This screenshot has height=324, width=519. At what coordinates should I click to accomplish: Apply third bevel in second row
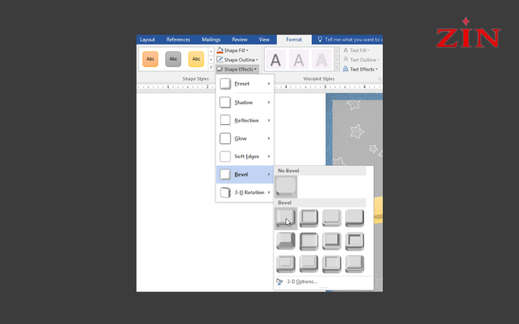[332, 241]
